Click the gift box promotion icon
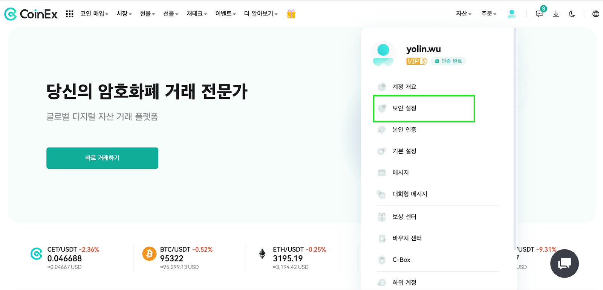 (x=291, y=14)
